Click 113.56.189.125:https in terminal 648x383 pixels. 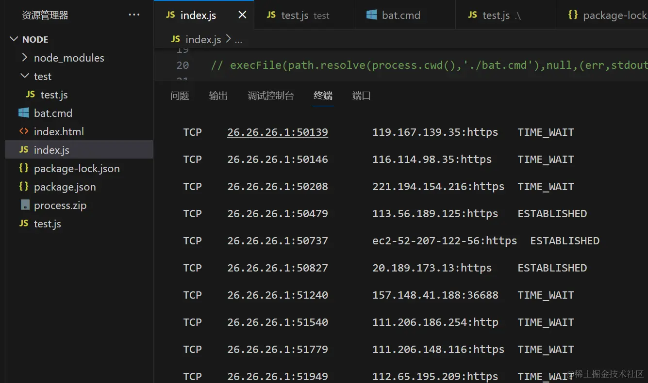[x=435, y=213]
